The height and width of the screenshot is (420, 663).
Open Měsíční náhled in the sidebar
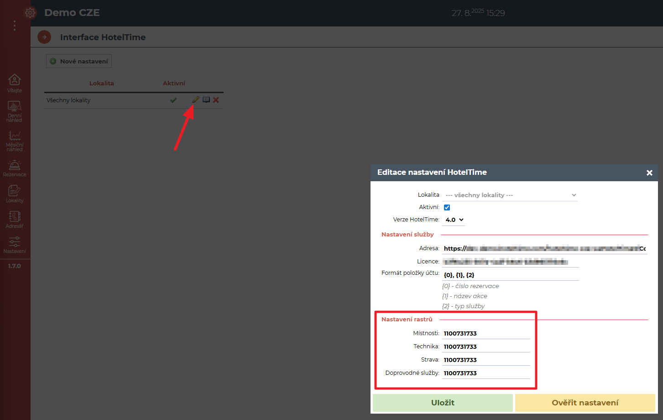click(15, 141)
